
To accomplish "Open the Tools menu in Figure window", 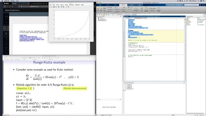I will coord(66,5).
